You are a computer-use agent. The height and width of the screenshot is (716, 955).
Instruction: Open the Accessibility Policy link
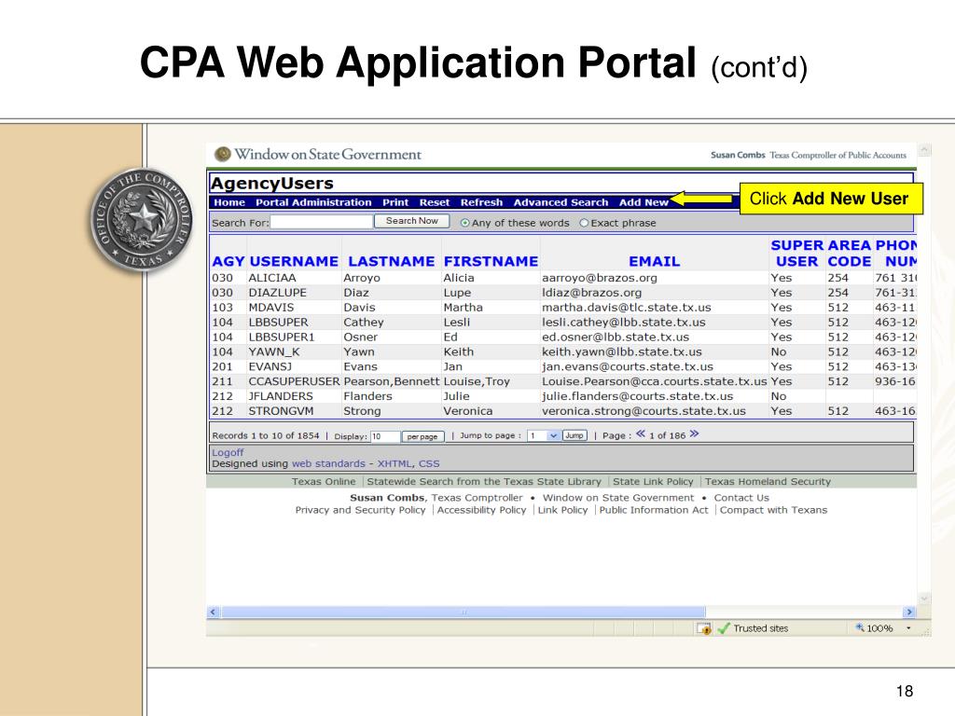tap(482, 510)
